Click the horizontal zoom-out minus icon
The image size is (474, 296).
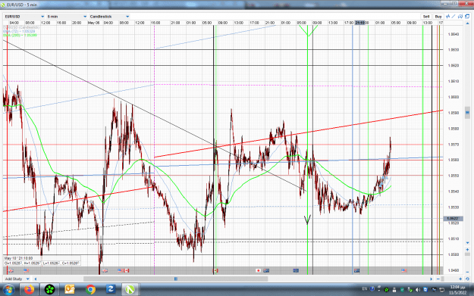438,279
